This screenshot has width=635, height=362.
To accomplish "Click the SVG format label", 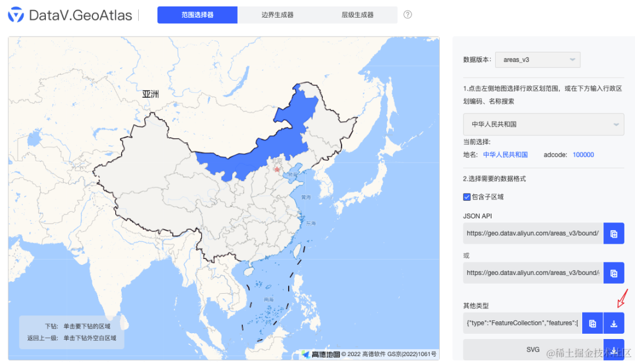I will tap(533, 350).
